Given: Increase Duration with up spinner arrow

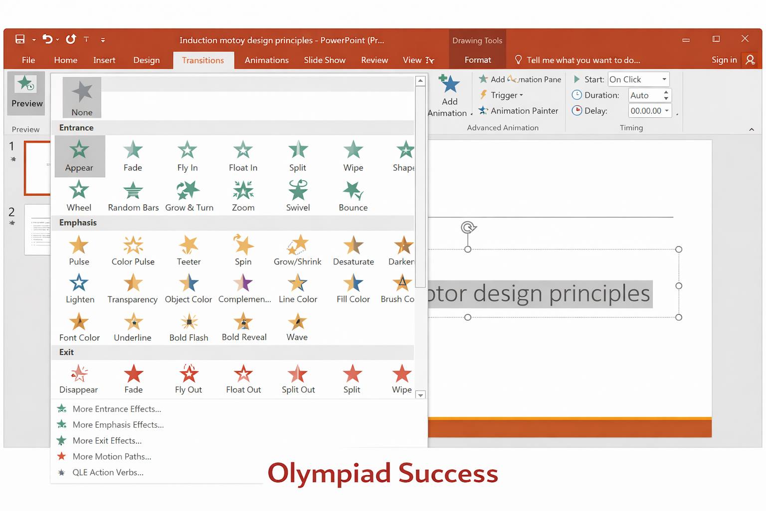Looking at the screenshot, I should 666,92.
